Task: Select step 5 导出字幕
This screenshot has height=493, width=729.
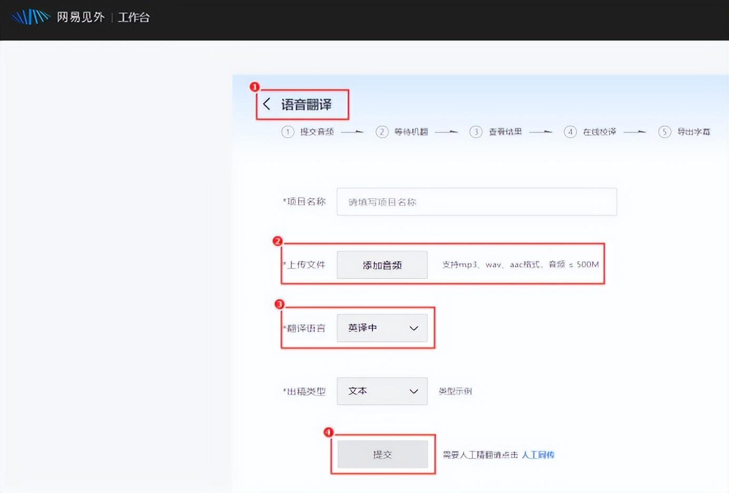Action: point(684,132)
